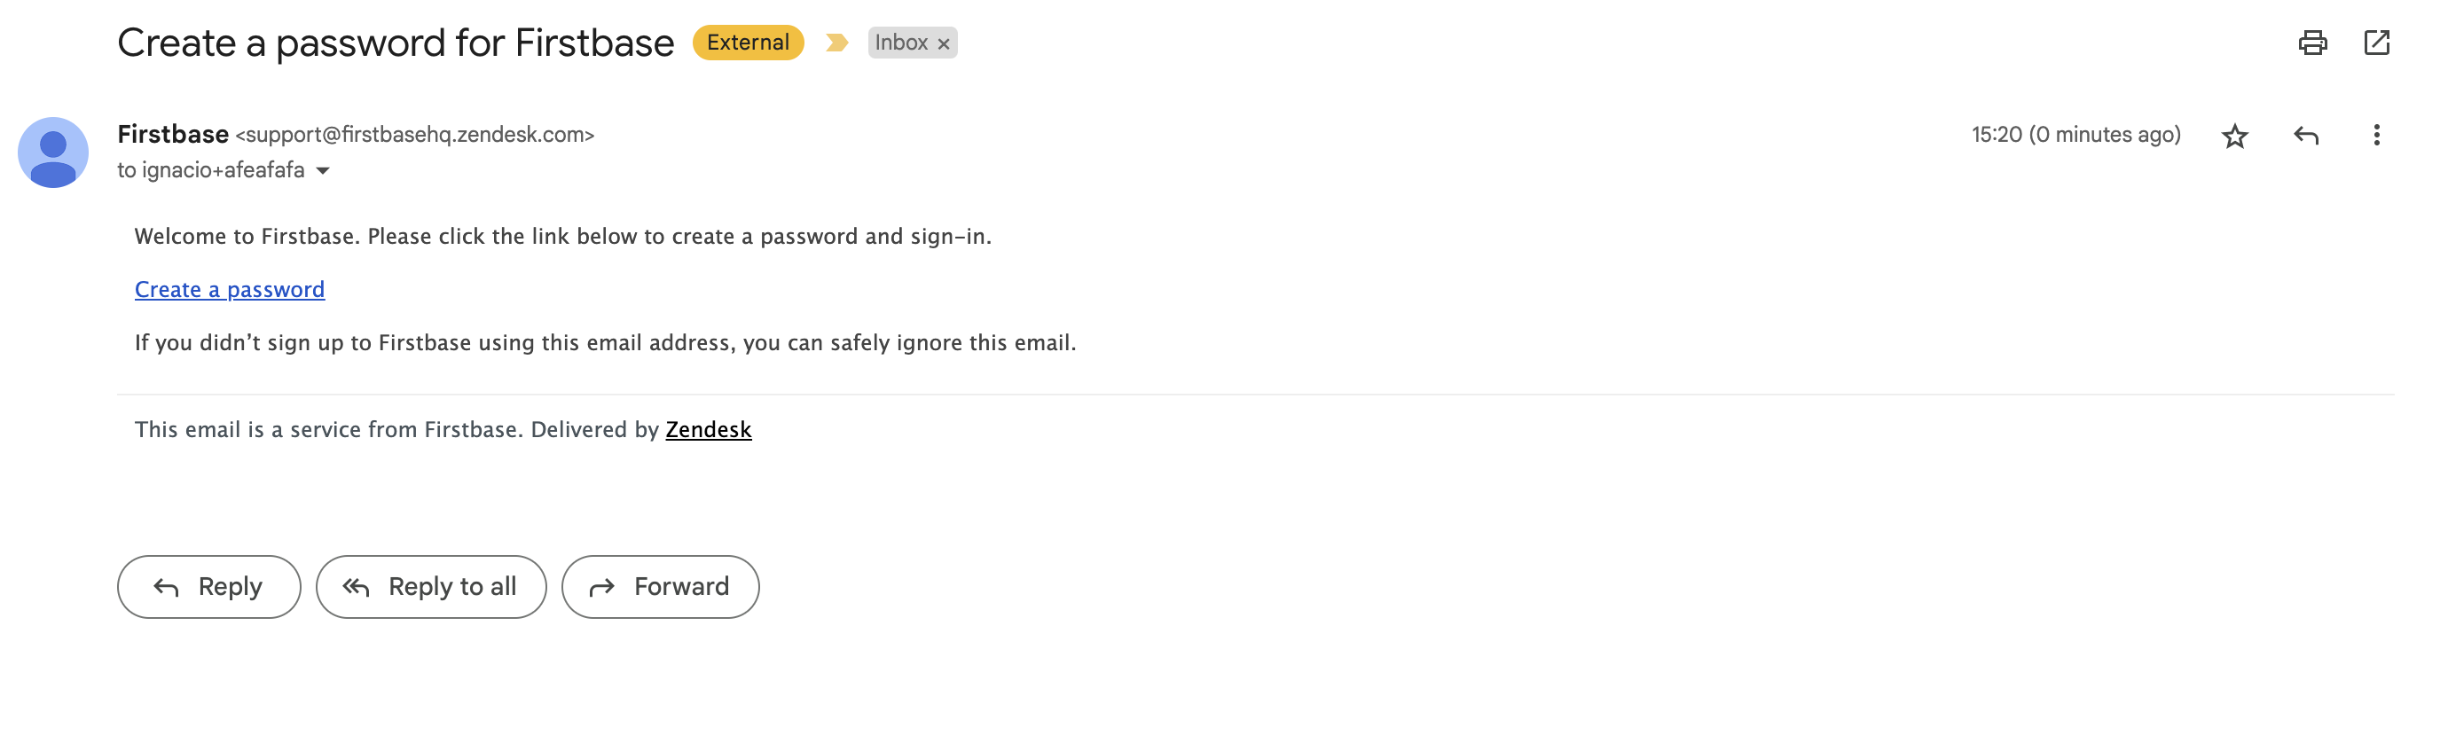Choose Reply to all

430,586
